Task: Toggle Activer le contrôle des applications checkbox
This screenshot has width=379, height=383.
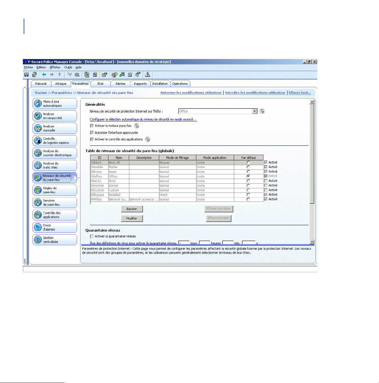Action: point(92,139)
